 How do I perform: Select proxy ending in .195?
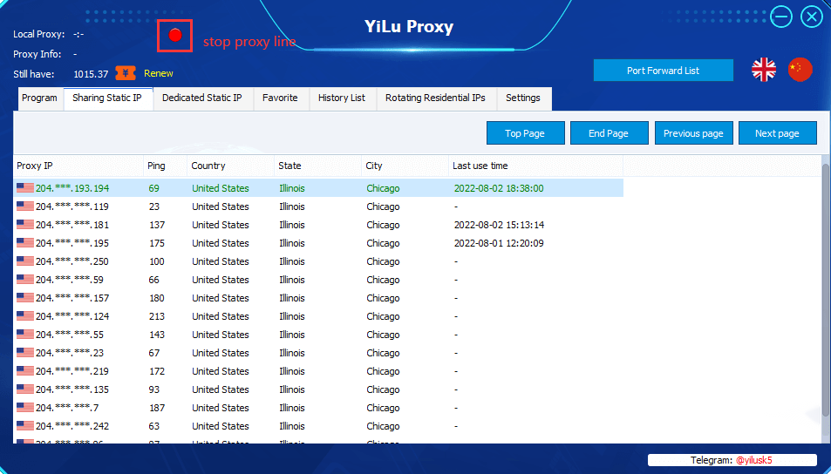click(318, 243)
